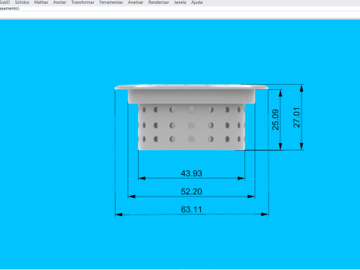Open the Malhas menu
The image size is (360, 270).
41,2
